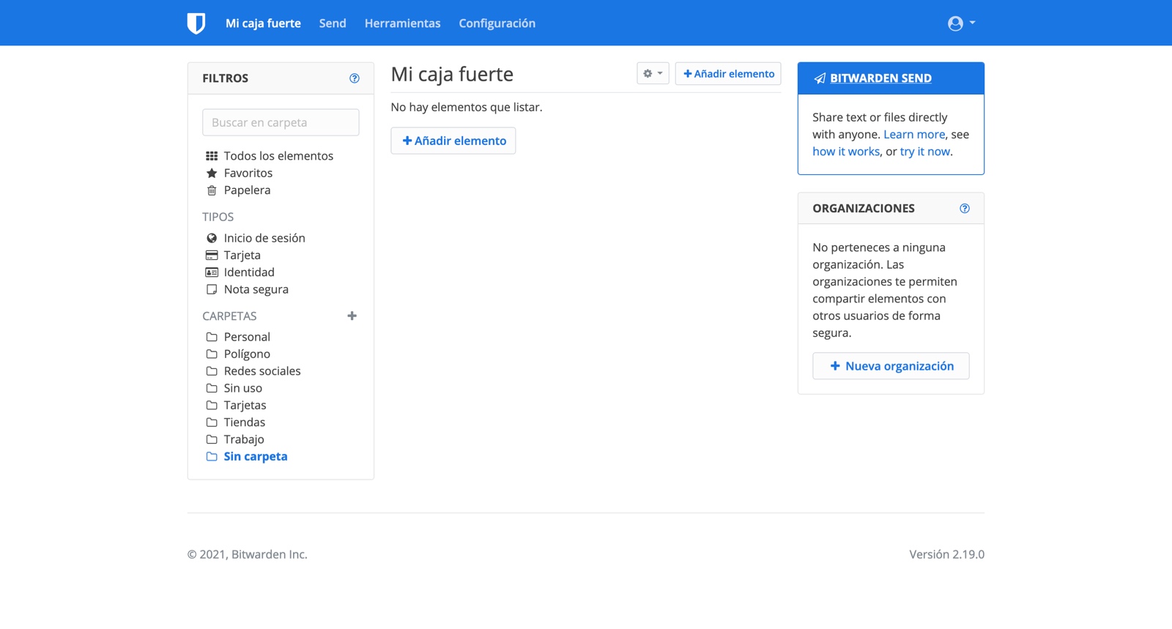Filter by Tarjeta type
The width and height of the screenshot is (1172, 629).
point(242,255)
